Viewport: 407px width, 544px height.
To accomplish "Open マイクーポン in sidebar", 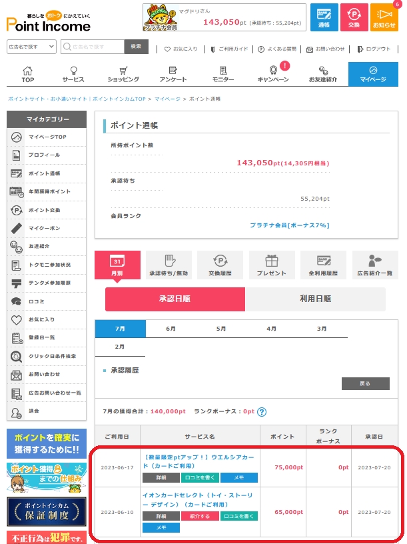I will coord(47,228).
